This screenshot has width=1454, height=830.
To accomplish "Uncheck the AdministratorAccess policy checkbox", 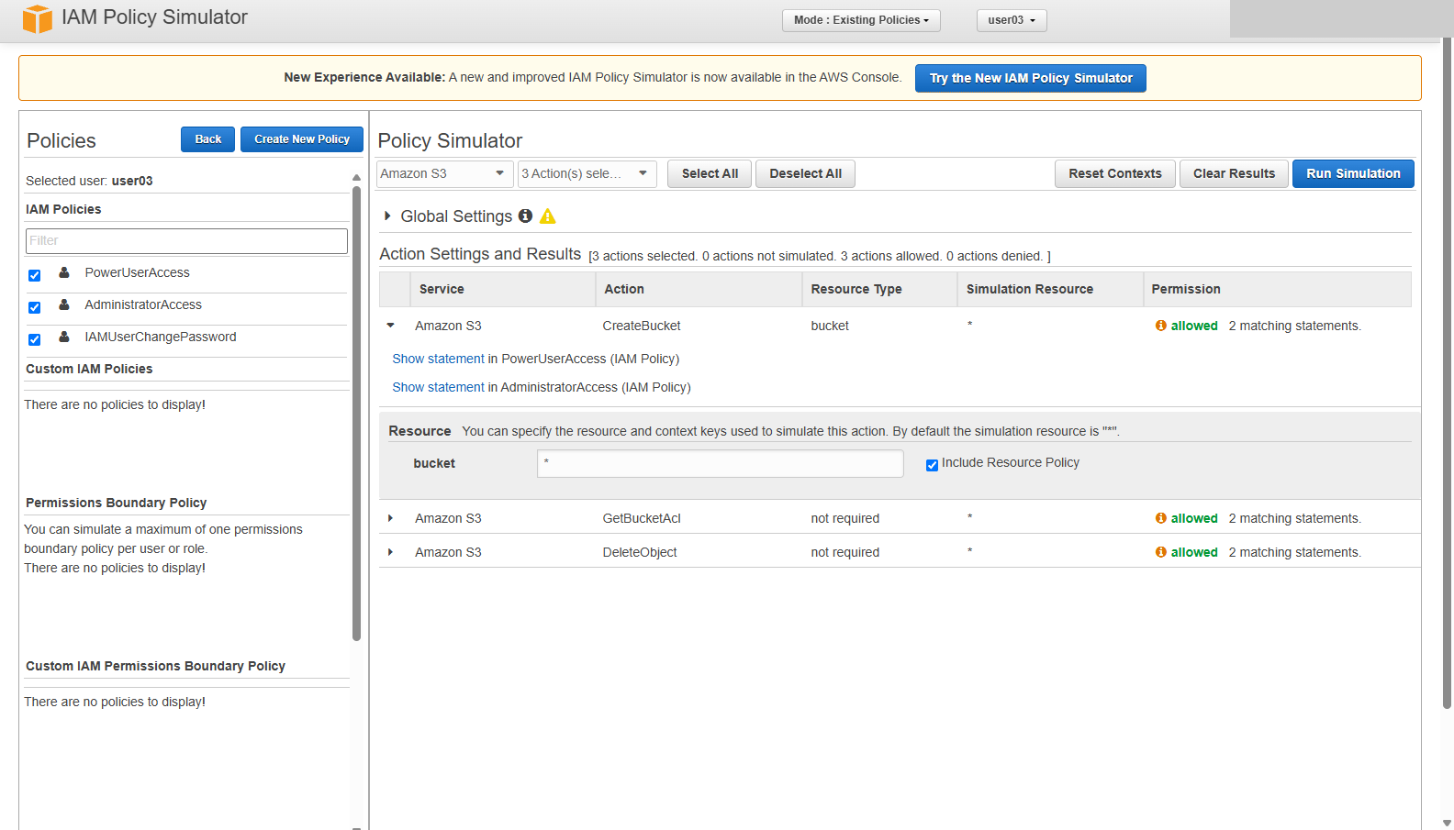I will click(34, 307).
